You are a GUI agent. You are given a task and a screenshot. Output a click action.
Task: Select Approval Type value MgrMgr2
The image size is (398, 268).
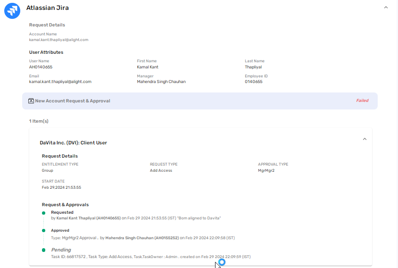coord(266,170)
